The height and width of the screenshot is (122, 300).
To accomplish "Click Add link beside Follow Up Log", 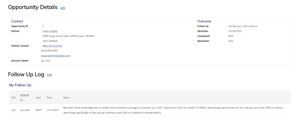I will click(49, 75).
